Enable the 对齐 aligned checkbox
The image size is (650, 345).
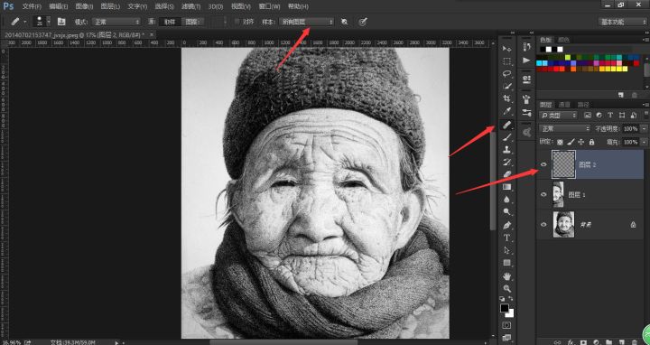click(x=237, y=22)
